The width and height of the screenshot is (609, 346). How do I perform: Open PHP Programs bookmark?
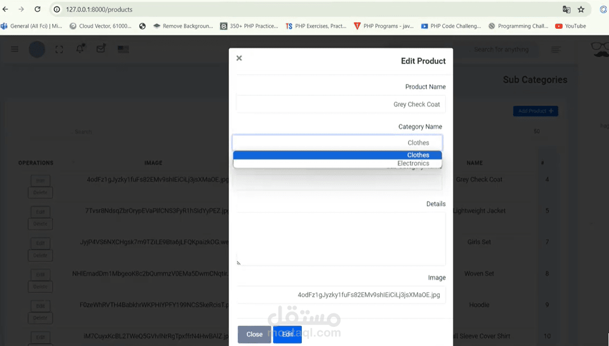(x=383, y=26)
